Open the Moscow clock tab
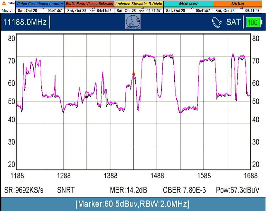The width and height of the screenshot is (266, 211). (x=188, y=4)
